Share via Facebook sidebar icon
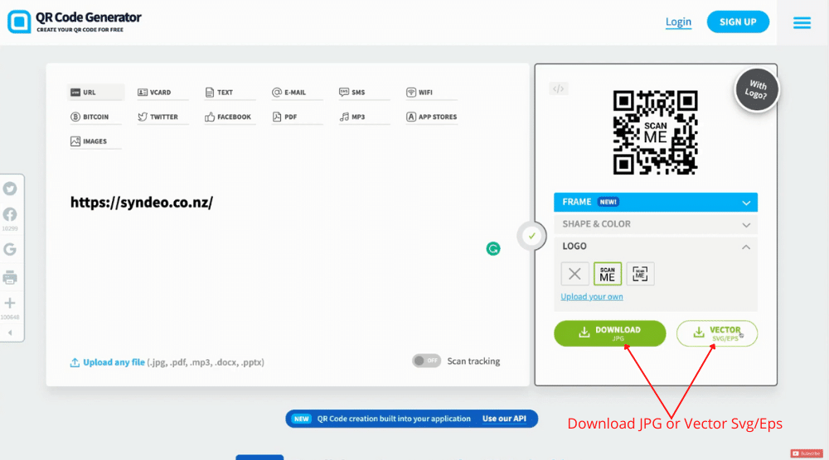This screenshot has height=460, width=829. [x=10, y=214]
